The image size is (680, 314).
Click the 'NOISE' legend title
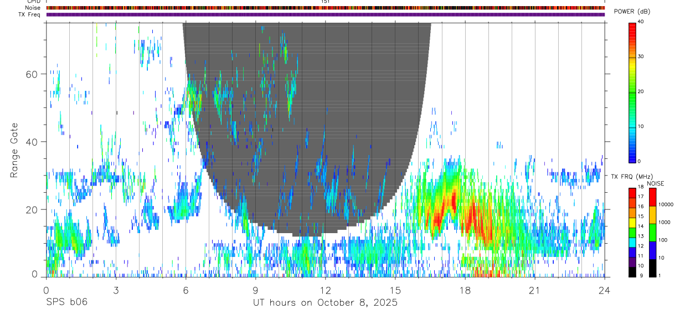click(x=655, y=183)
